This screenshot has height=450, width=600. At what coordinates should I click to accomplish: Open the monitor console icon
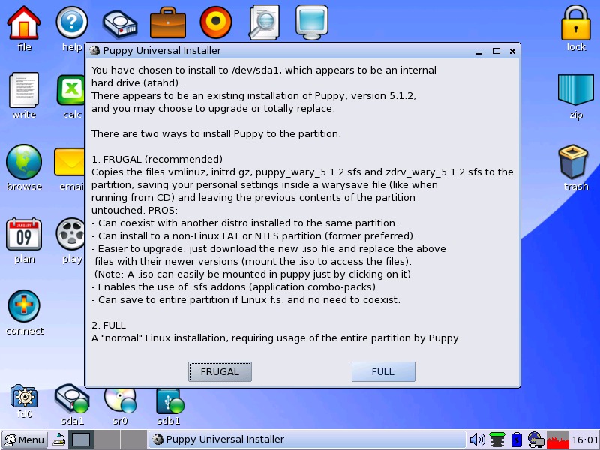[x=312, y=22]
